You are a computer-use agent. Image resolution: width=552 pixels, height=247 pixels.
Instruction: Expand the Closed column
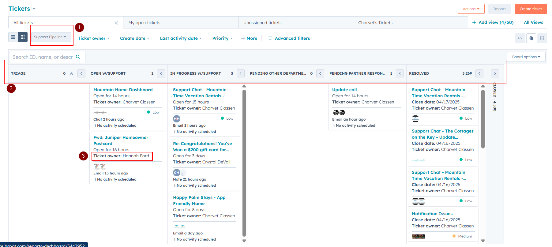pyautogui.click(x=495, y=73)
